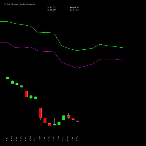Click the green candlestick for 27 Apr
146x146 pixels.
(8, 78)
